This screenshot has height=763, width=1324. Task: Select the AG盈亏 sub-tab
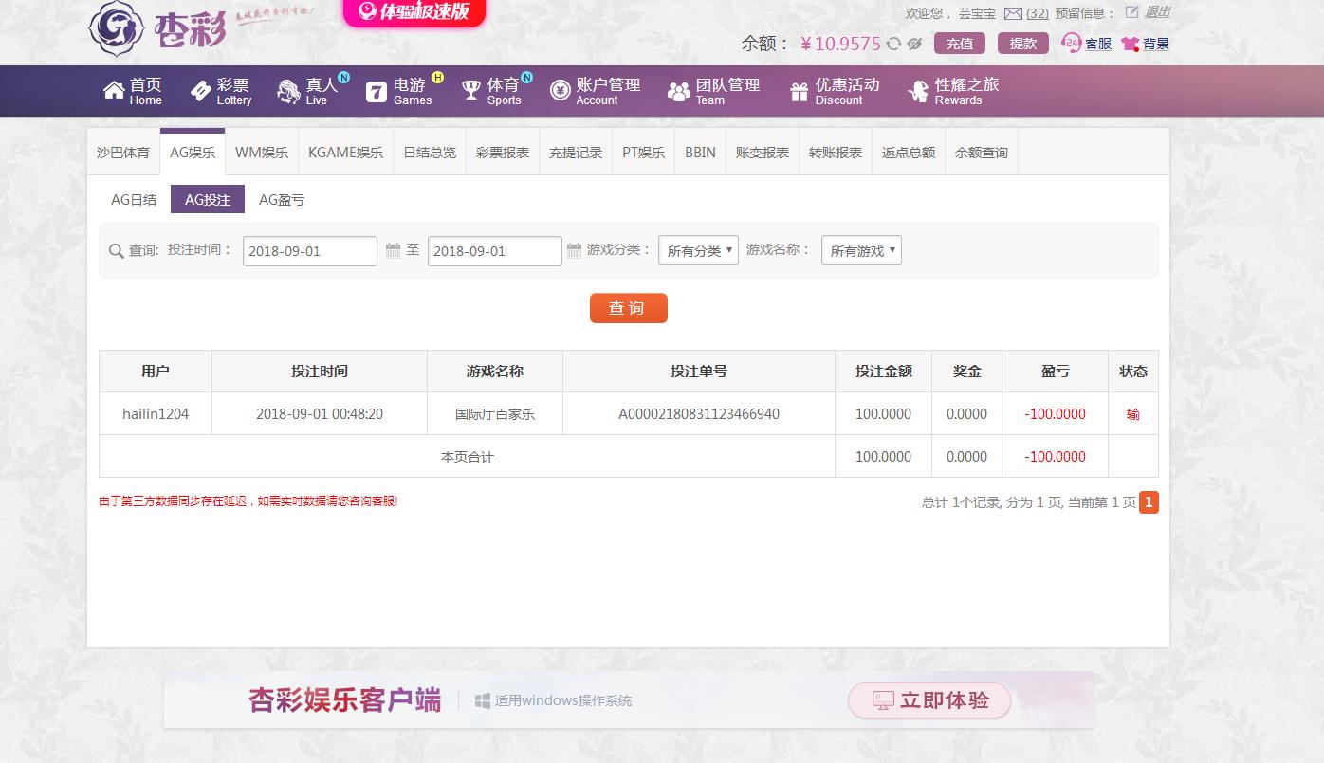point(281,199)
